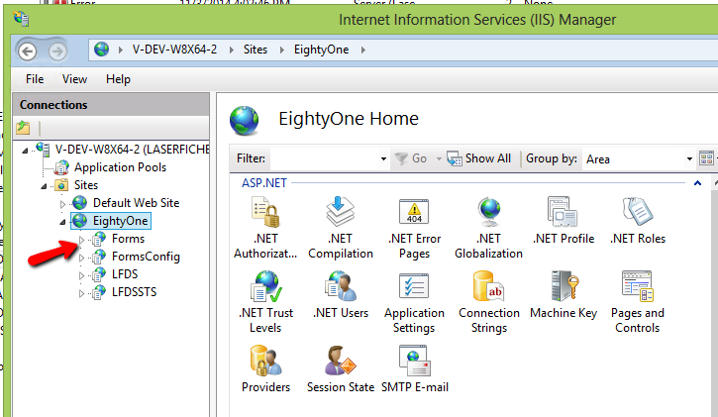Image resolution: width=718 pixels, height=417 pixels.
Task: Click the back navigation arrow
Action: (28, 52)
